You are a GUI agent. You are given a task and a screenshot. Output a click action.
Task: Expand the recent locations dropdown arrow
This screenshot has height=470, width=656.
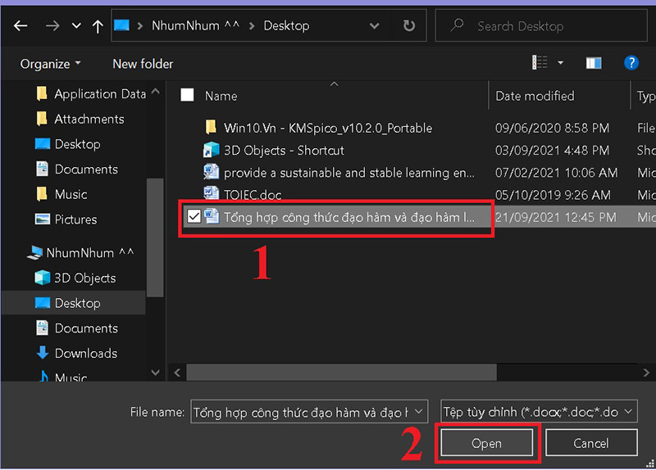pyautogui.click(x=76, y=26)
